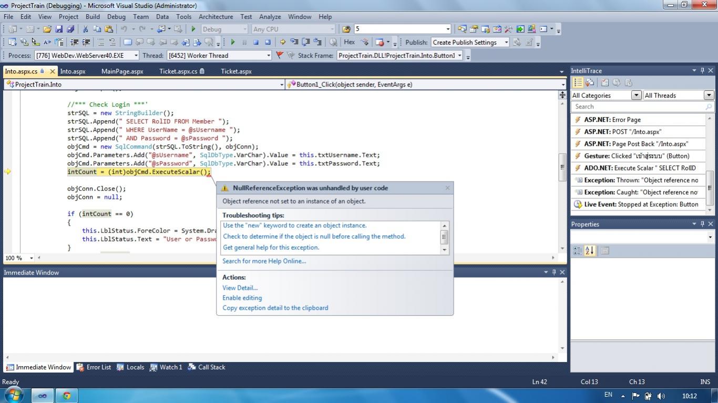
Task: Toggle Hex display button
Action: pos(349,43)
